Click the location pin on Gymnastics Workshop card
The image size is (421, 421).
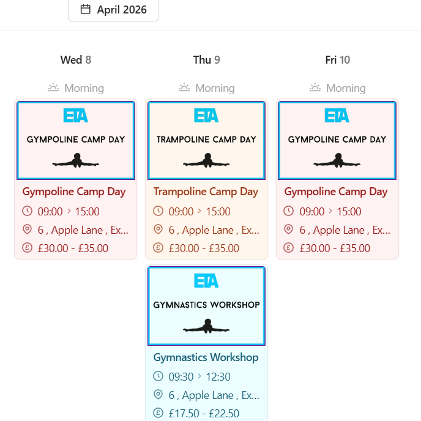click(x=158, y=395)
